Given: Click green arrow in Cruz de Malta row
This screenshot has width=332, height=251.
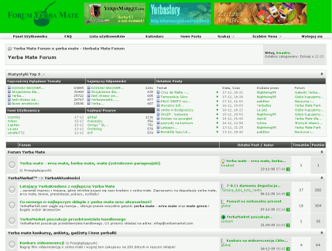Looking at the screenshot, I should coord(217,92).
